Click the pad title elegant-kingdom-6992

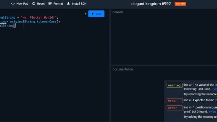tap(151, 4)
